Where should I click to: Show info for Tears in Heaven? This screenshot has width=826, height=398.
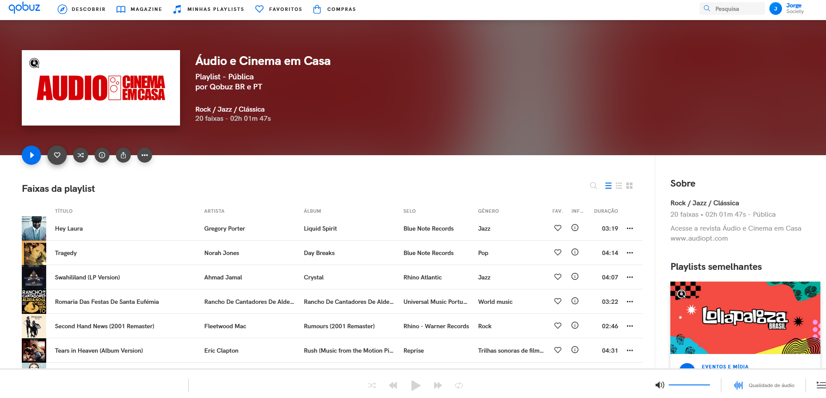click(x=575, y=350)
